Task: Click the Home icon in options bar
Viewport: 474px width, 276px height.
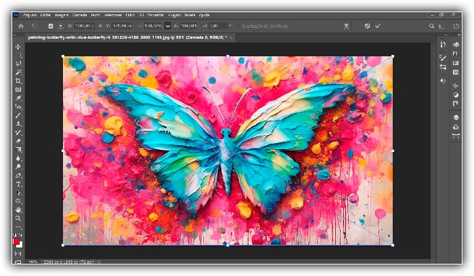Action: coord(21,26)
